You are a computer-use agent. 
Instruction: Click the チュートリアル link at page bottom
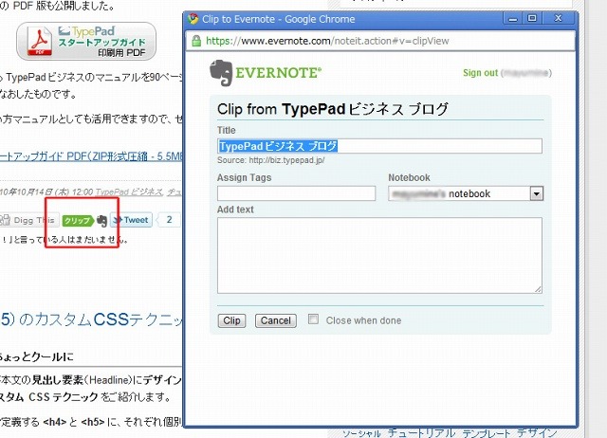coord(421,432)
